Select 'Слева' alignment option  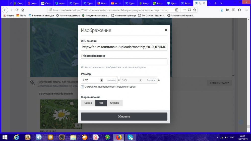click(88, 103)
